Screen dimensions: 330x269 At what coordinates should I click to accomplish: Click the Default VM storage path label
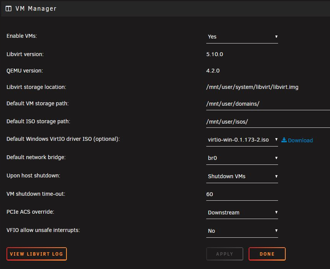(37, 103)
